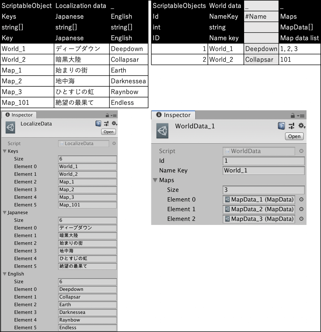This screenshot has width=321, height=332.
Task: Click English field containing Endless
Action: [x=87, y=328]
